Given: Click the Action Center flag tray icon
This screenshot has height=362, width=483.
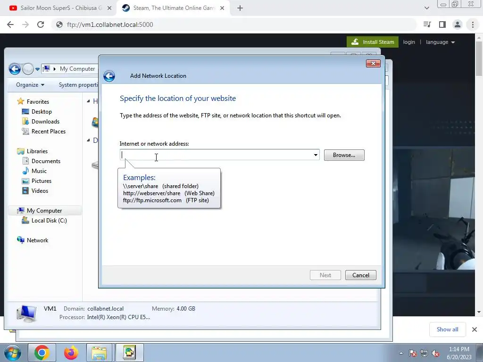Looking at the screenshot, I should click(x=412, y=353).
